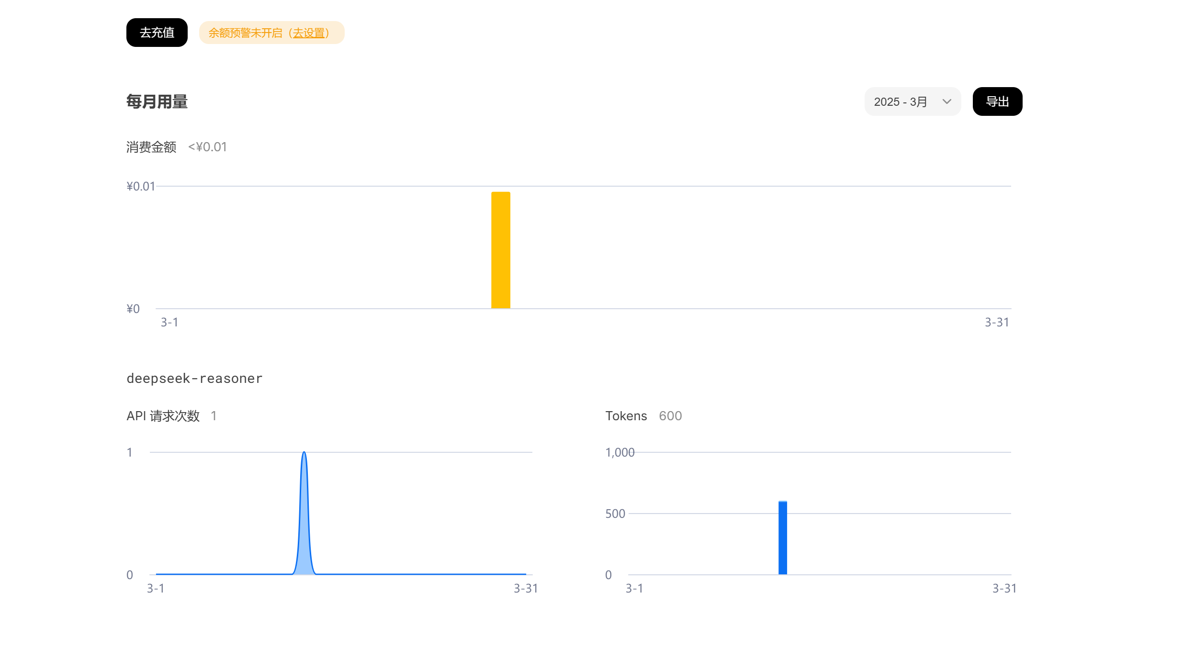Click the 去充值 recharge button

click(157, 33)
